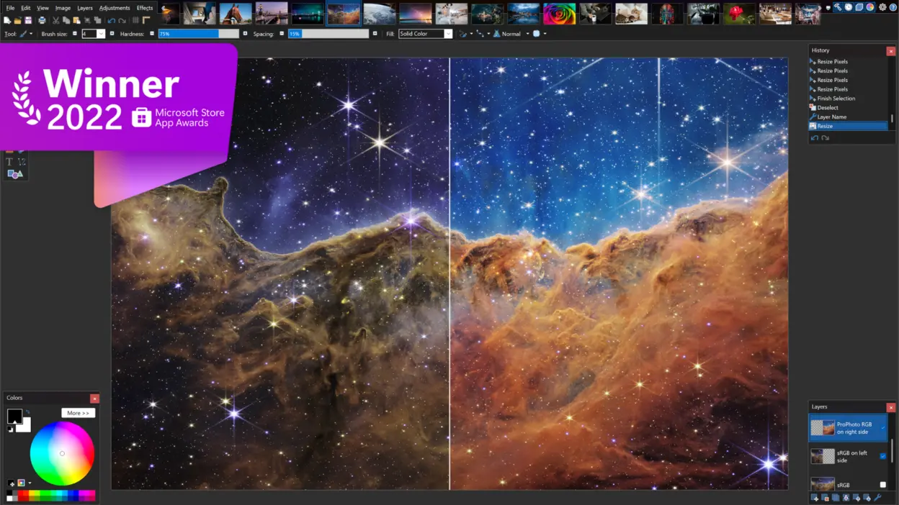
Task: Open Help via the question mark icon
Action: tap(893, 7)
